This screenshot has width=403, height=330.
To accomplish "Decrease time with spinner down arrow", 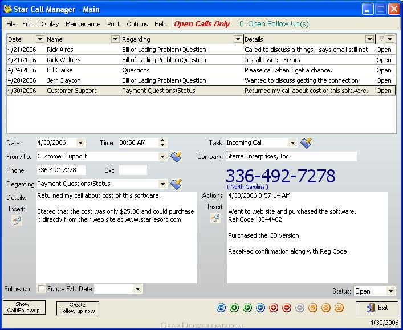I will click(162, 145).
